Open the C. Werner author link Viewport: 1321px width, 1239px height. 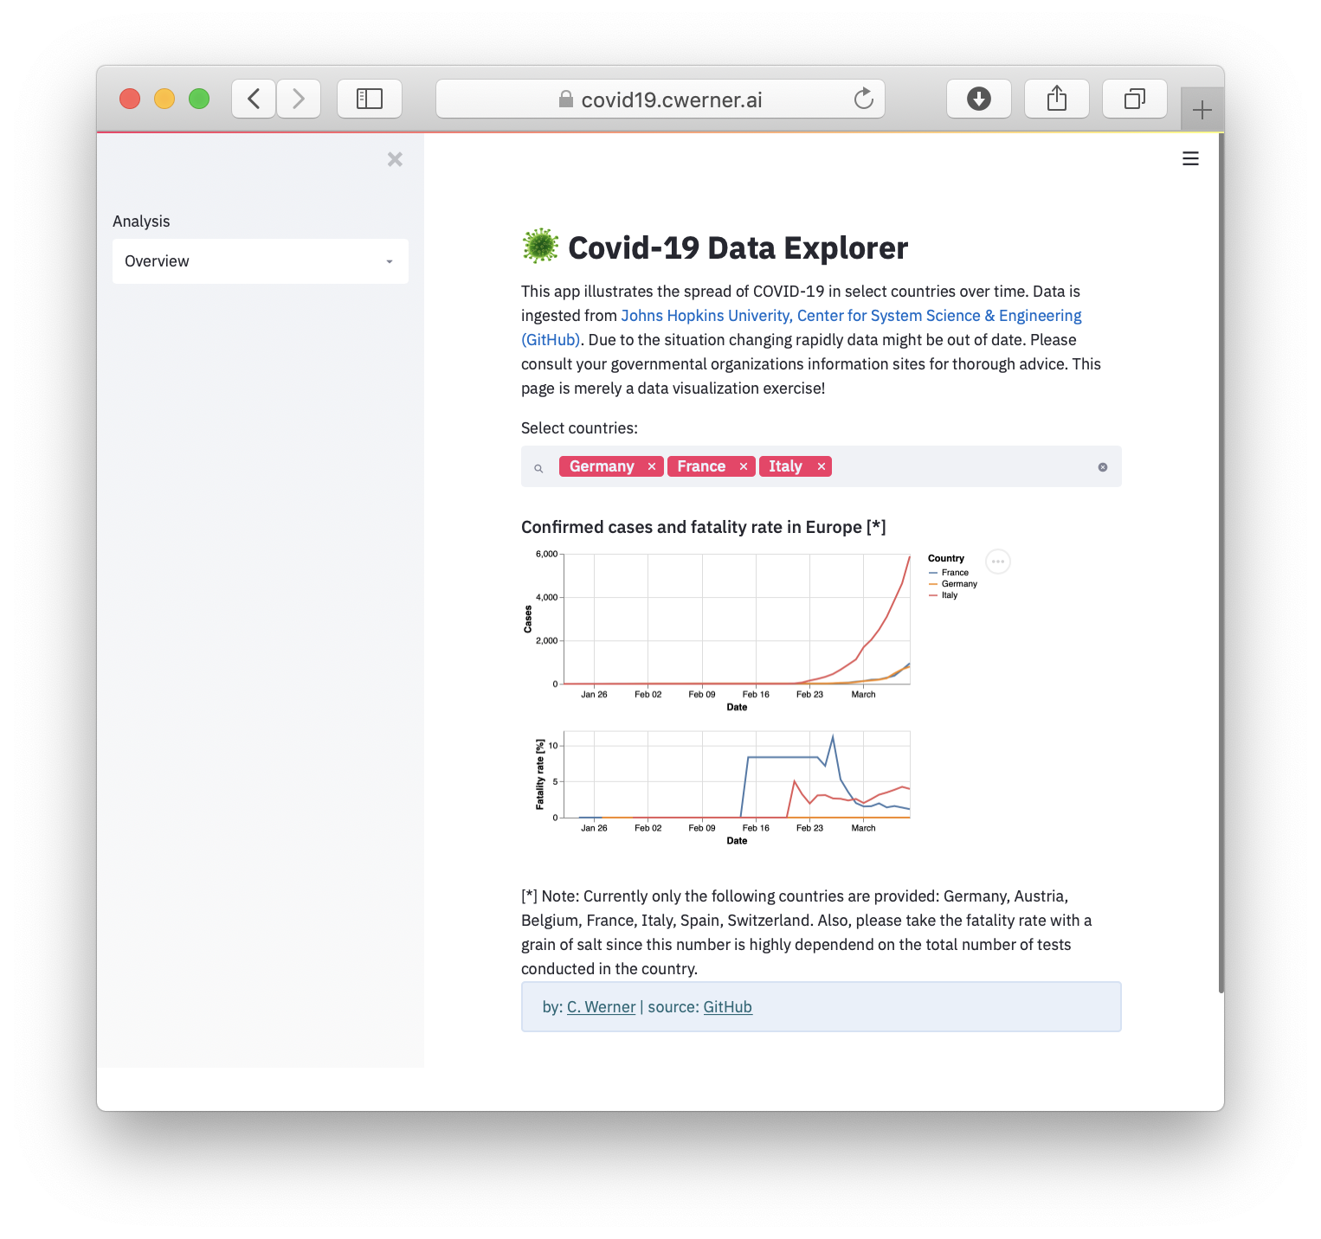point(601,1007)
